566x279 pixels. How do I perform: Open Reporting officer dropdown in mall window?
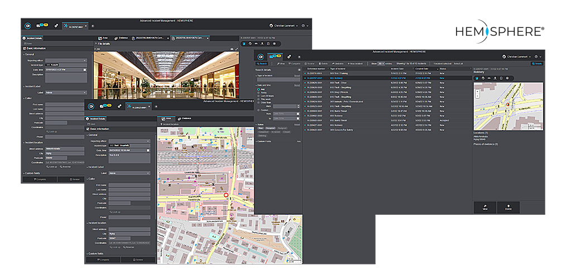click(66, 60)
